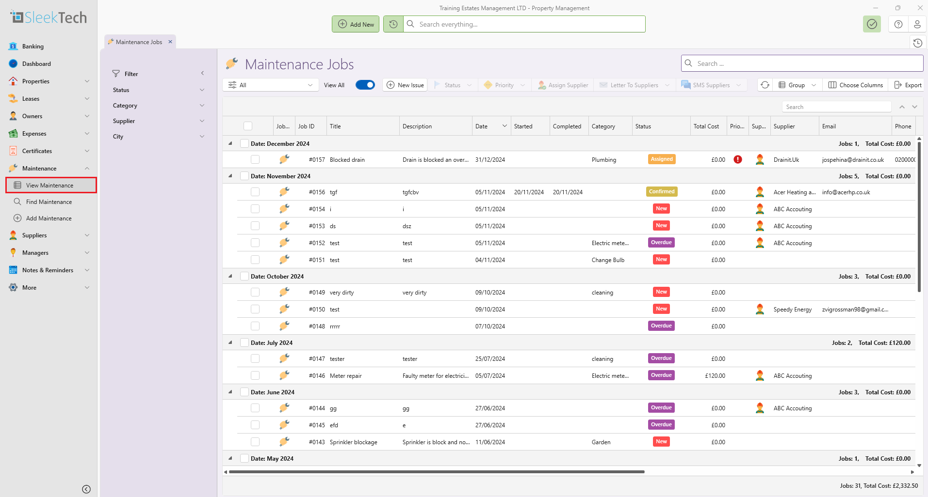928x497 pixels.
Task: Click the wrench icon for job #0156
Action: point(284,192)
